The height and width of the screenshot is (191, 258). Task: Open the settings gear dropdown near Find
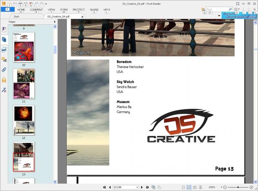(x=237, y=9)
